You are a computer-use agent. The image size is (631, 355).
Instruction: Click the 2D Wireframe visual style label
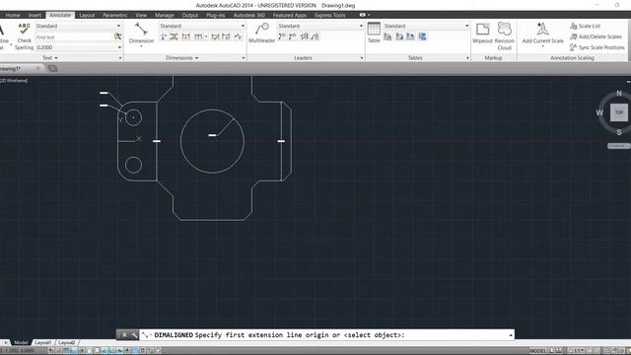[14, 81]
